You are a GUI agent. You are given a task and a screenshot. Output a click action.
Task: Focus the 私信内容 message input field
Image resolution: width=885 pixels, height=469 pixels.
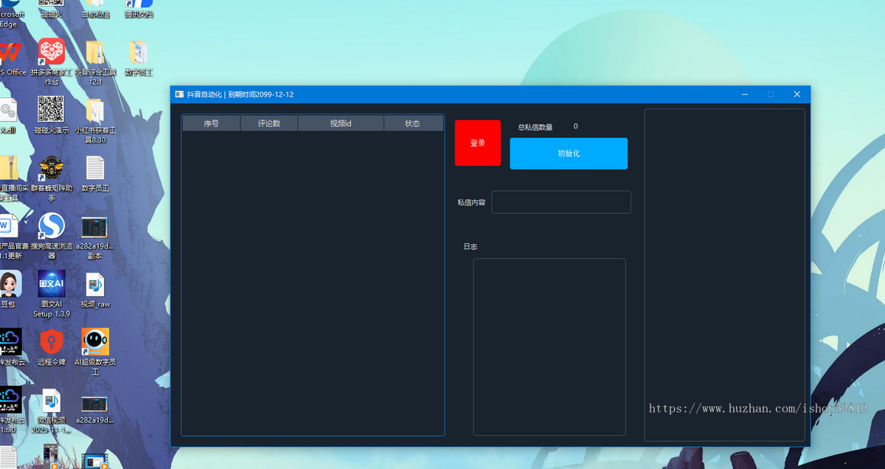[560, 202]
